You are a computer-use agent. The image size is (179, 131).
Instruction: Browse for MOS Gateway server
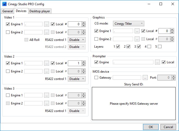(x=145, y=77)
